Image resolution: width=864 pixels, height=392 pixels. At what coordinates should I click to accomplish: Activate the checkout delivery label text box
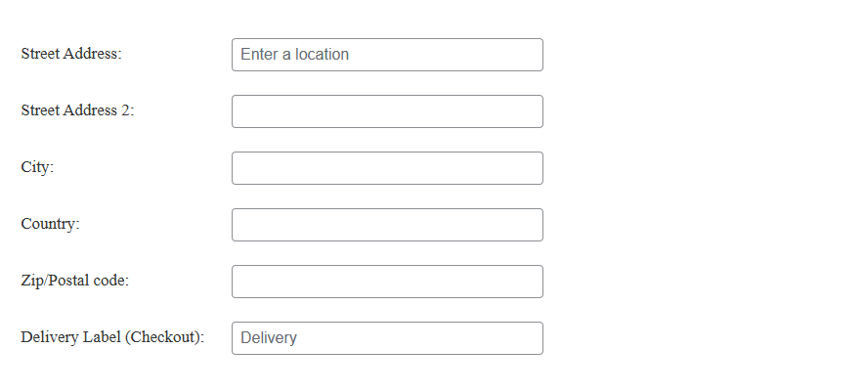point(387,338)
